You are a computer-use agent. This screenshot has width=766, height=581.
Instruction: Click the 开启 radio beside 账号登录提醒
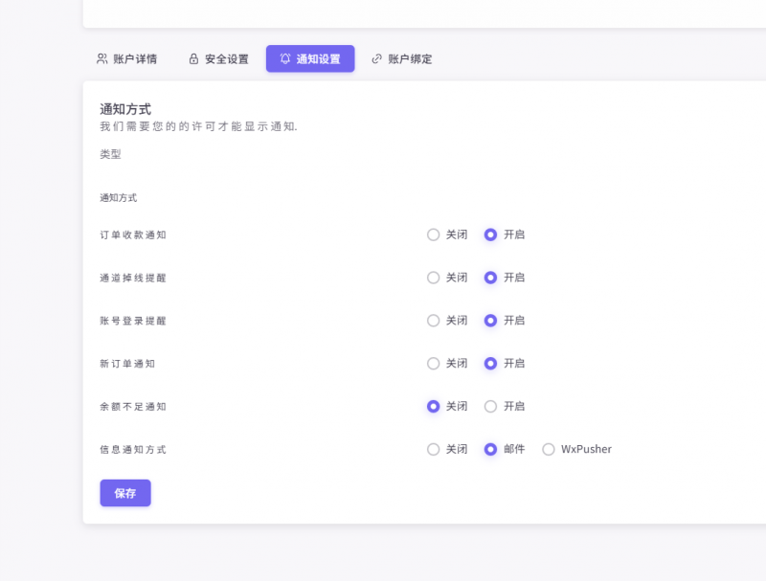pos(492,321)
